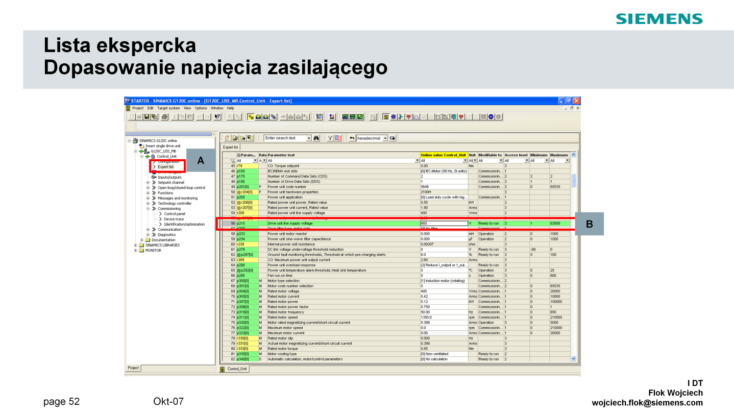
Task: Open the Modifiable to filter dropdown
Action: tap(501, 160)
